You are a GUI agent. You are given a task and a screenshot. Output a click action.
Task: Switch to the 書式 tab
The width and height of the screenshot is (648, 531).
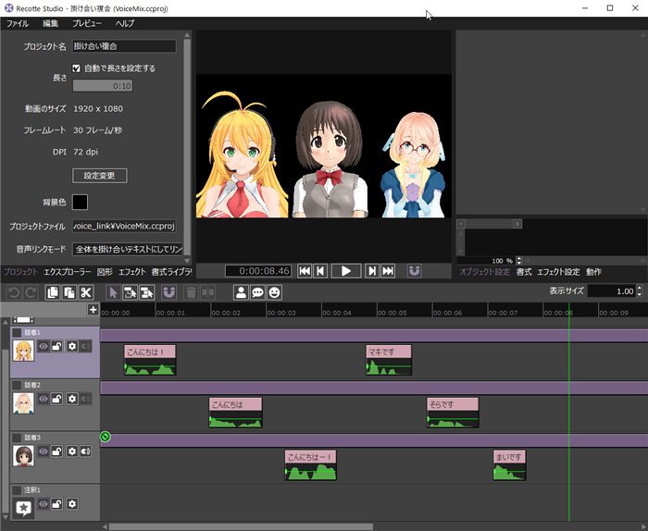tap(524, 272)
